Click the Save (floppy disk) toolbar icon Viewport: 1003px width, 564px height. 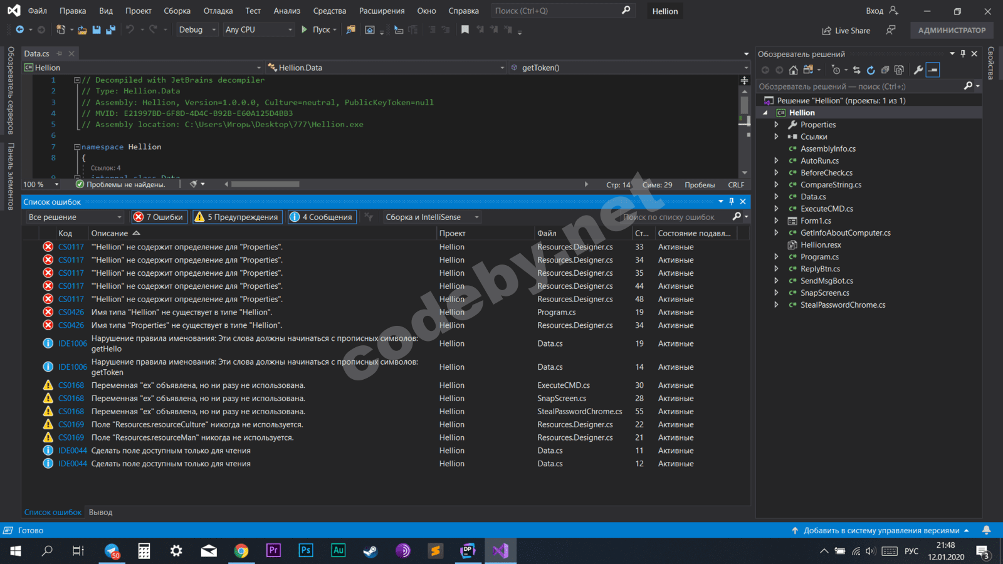[97, 29]
